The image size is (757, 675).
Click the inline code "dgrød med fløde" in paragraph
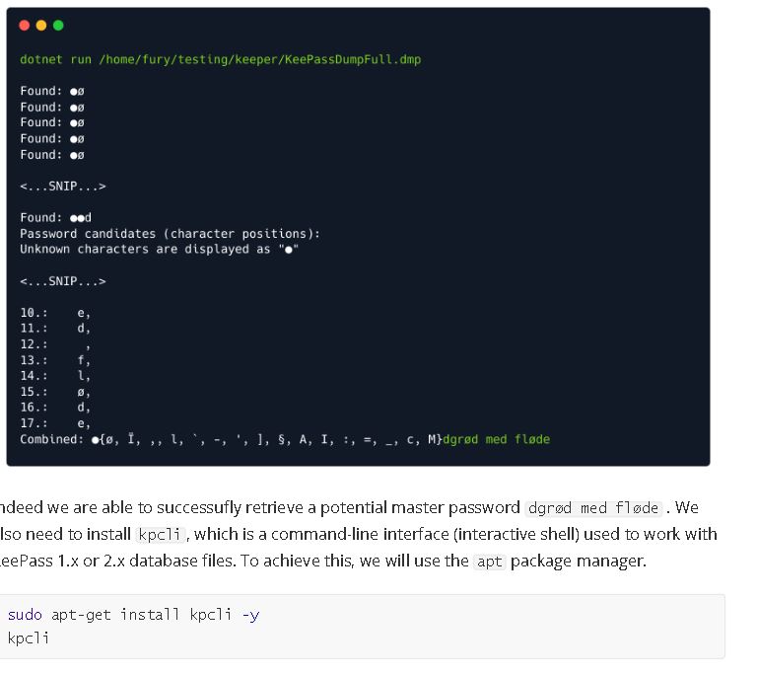(593, 507)
